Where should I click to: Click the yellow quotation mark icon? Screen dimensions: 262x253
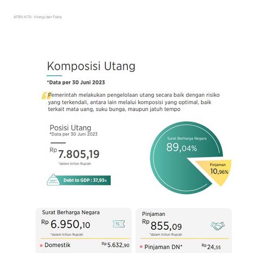[x=45, y=96]
